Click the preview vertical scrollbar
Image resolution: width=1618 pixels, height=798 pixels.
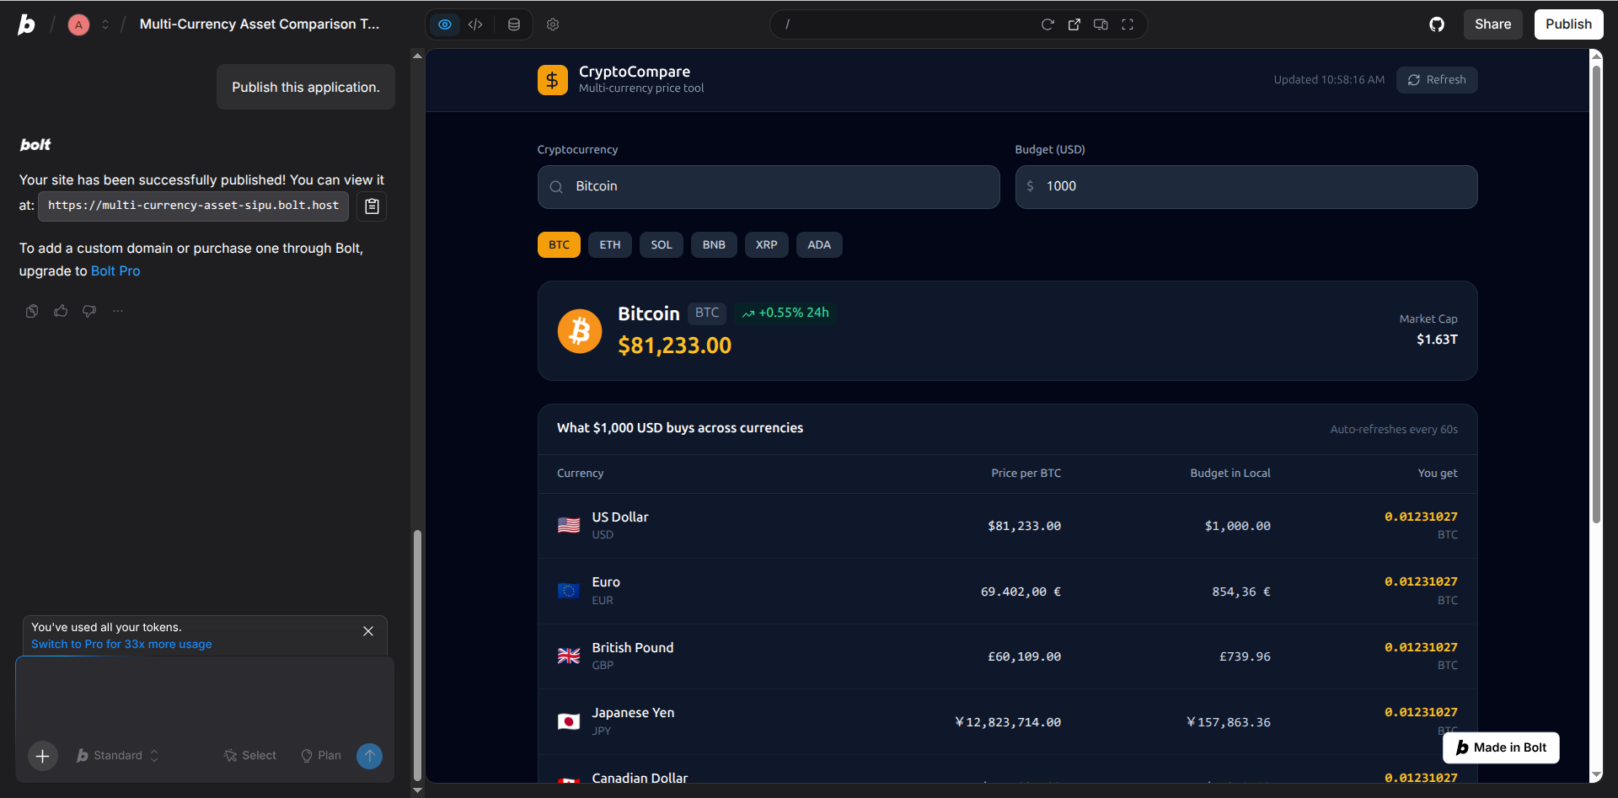[x=1596, y=295]
